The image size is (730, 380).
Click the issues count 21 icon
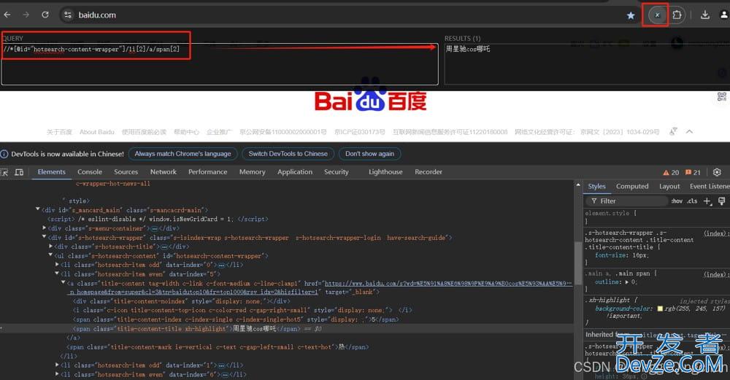pyautogui.click(x=693, y=173)
